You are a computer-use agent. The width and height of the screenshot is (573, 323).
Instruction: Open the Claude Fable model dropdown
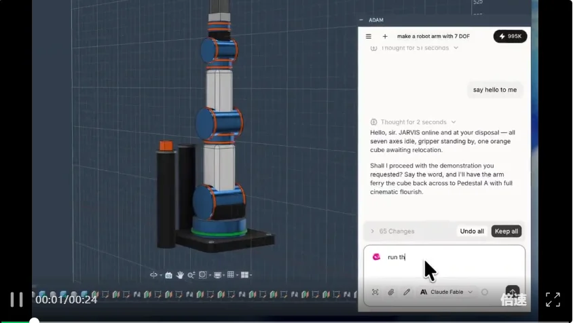[447, 292]
